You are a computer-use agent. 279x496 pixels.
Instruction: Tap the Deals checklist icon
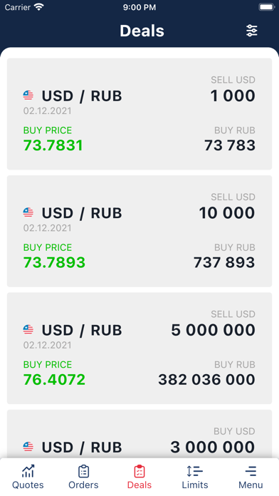click(x=139, y=471)
